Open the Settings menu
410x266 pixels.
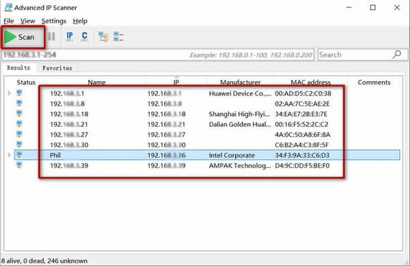pos(54,21)
